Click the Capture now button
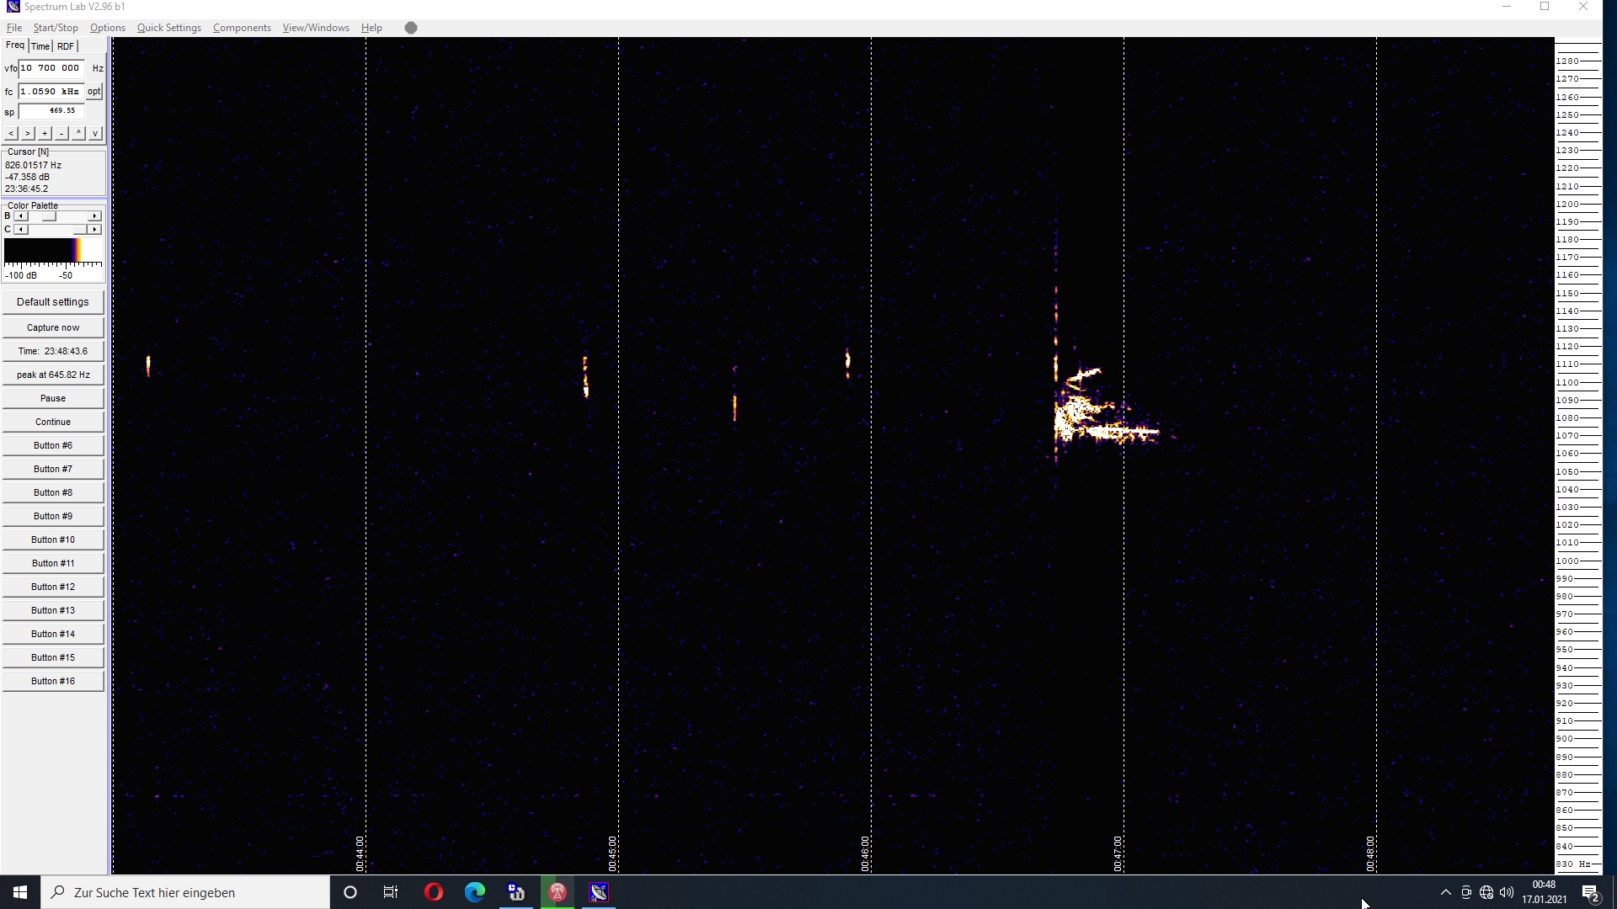 [53, 327]
